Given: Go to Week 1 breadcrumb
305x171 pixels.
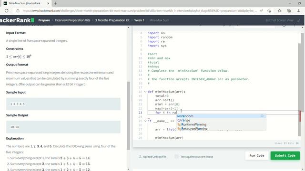Looking at the screenshot, I should [x=139, y=20].
